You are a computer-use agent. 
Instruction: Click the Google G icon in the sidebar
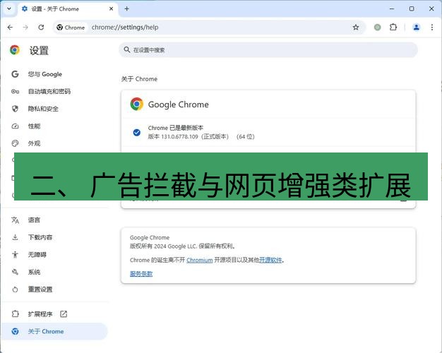click(16, 74)
